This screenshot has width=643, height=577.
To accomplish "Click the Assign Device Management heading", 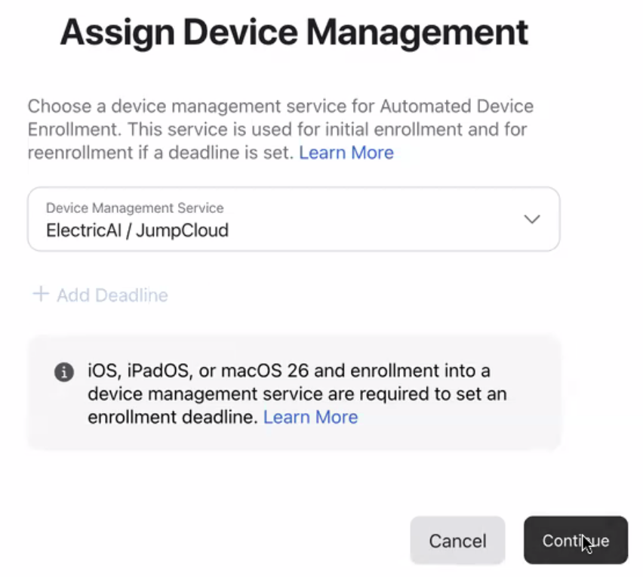I will pos(294,32).
